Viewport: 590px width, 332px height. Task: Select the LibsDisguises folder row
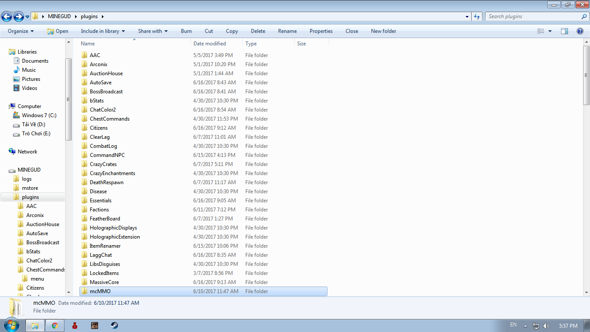(203, 264)
